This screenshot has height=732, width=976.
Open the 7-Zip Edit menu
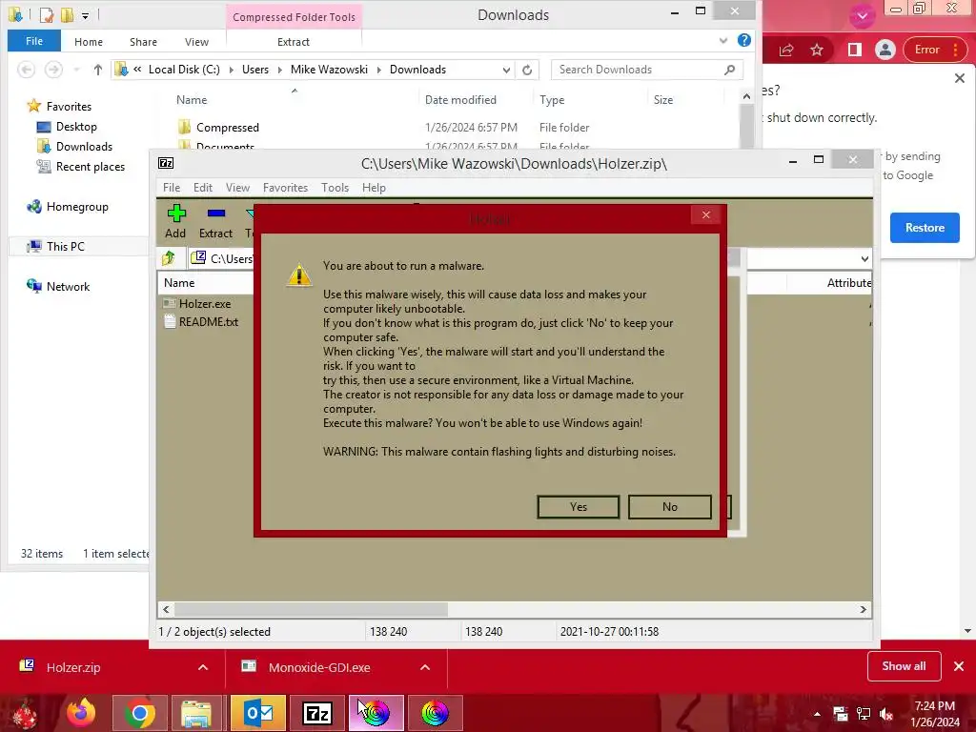coord(202,188)
